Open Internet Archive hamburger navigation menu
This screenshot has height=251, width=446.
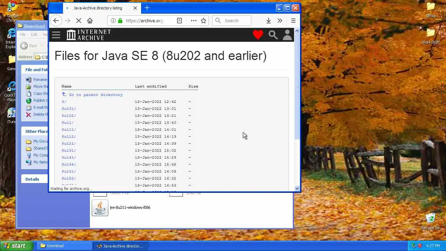(56, 35)
